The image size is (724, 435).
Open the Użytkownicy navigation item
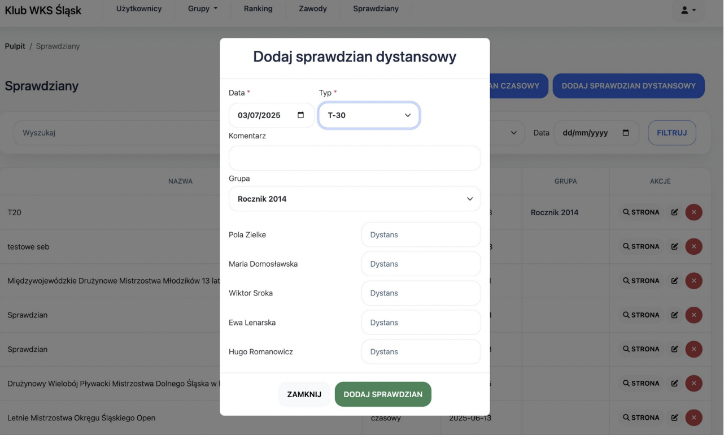[x=139, y=9]
